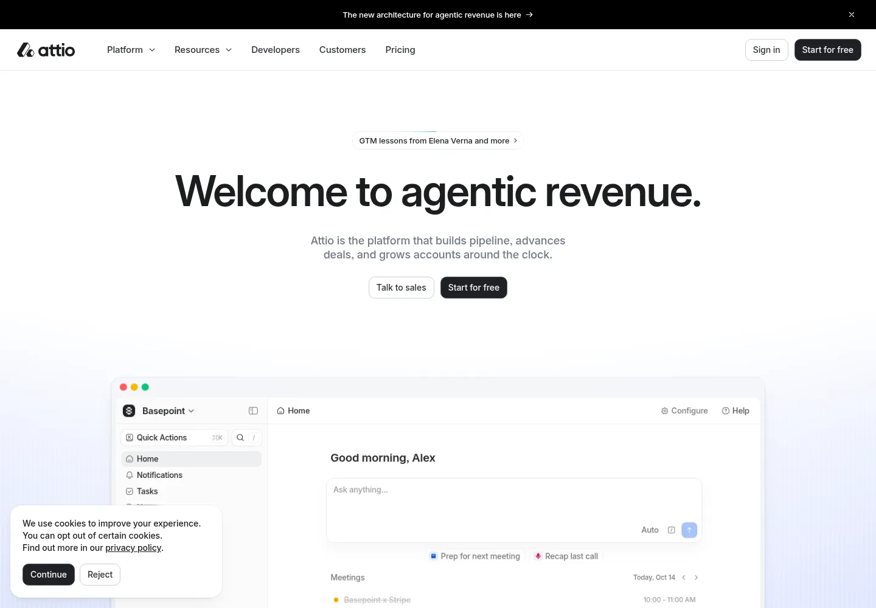
Task: Click the Sign in button
Action: pyautogui.click(x=766, y=50)
